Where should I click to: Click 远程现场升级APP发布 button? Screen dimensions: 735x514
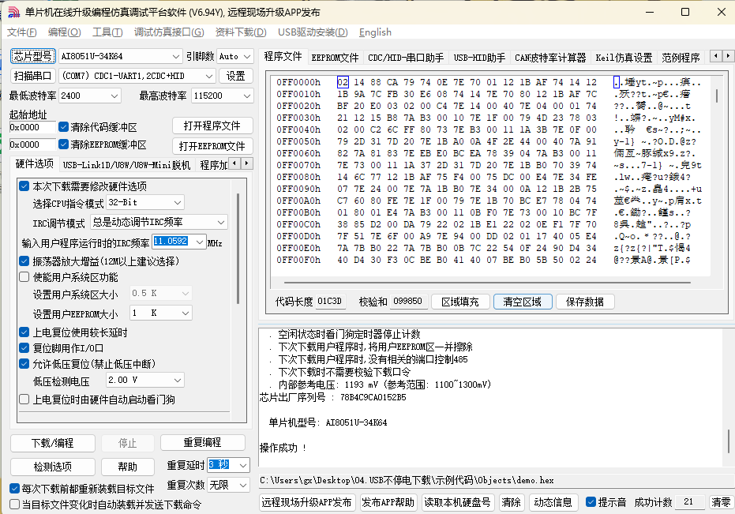point(306,502)
